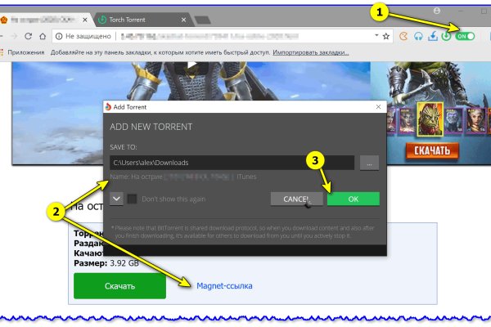
Task: Reload the page with the refresh icon
Action: [x=29, y=37]
